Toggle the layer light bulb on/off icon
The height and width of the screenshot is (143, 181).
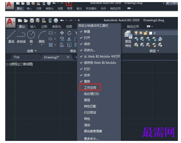(x=136, y=33)
